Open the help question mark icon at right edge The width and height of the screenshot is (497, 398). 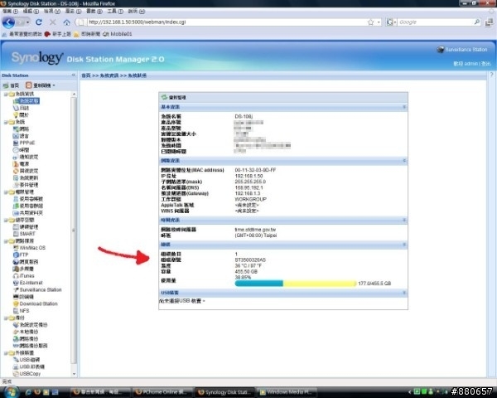pos(491,75)
